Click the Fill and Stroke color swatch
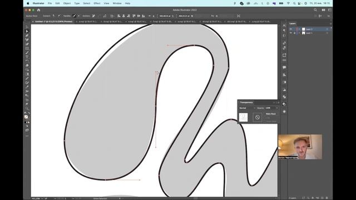Image resolution: width=356 pixels, height=200 pixels. pos(27,117)
